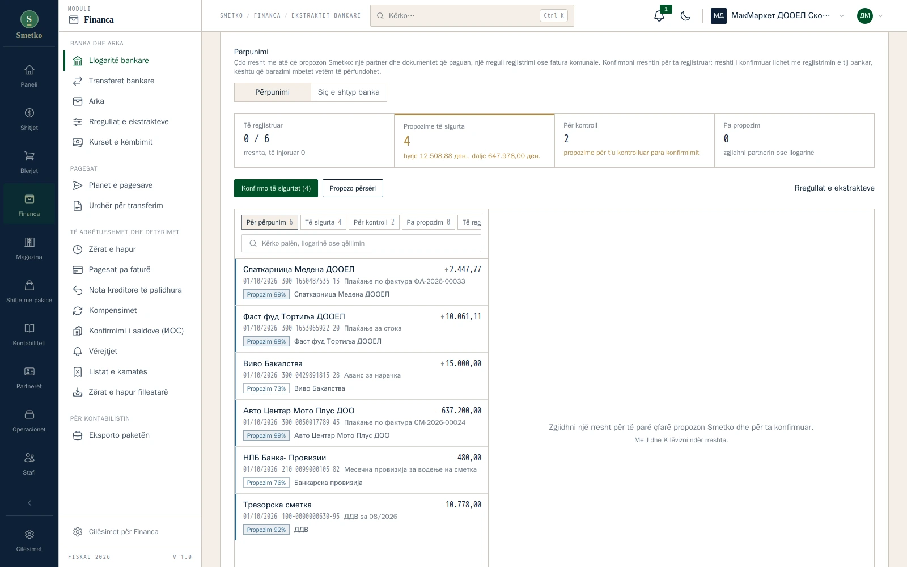Switch to Siç e shtyp banka view
Screen dimensions: 907x567
coord(349,92)
